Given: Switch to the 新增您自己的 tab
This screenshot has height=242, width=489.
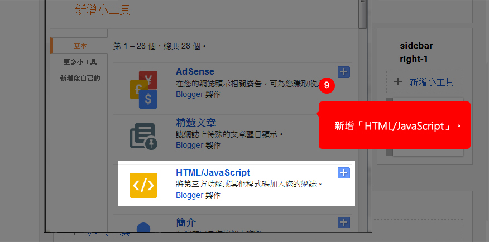Looking at the screenshot, I should pyautogui.click(x=80, y=78).
